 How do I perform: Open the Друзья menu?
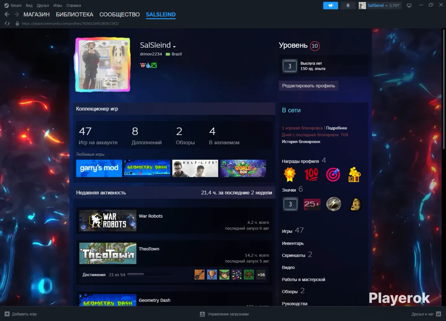click(43, 5)
